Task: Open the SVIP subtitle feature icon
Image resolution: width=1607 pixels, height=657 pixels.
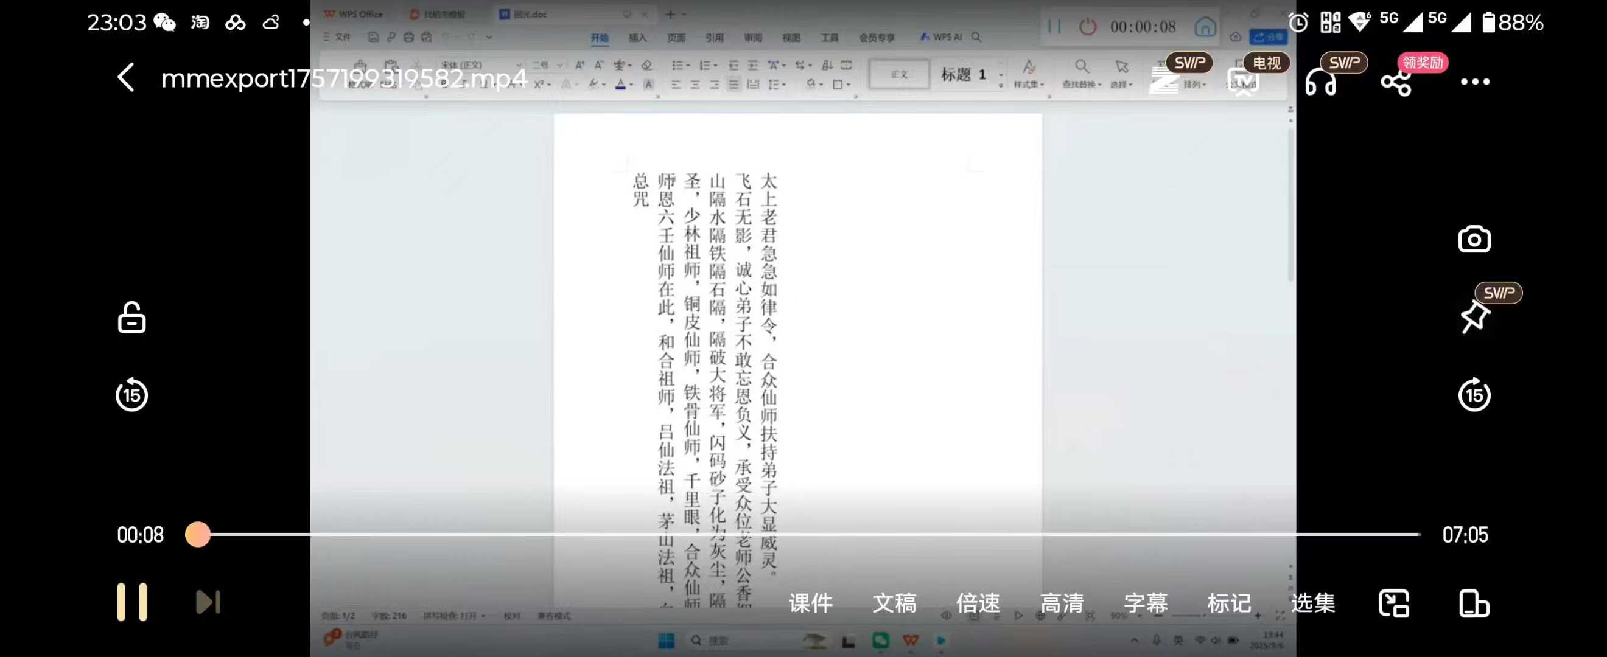Action: [x=1164, y=81]
